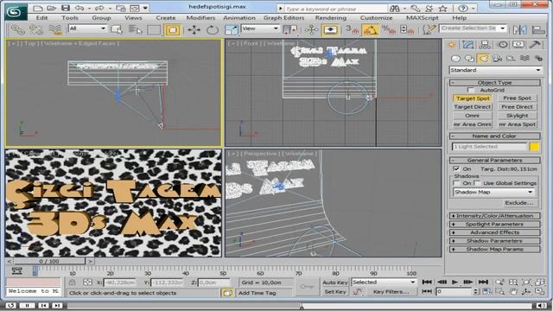Screen dimensions: 553x311
Task: Toggle the Spinner Snap icon
Action: (407, 30)
